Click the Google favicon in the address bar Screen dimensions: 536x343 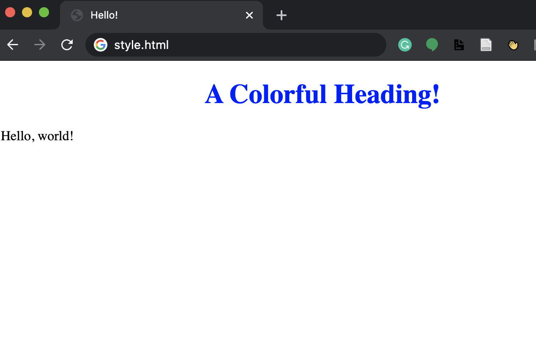coord(101,45)
